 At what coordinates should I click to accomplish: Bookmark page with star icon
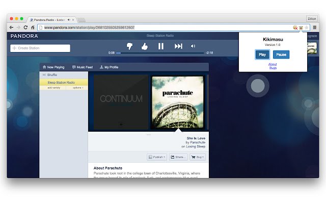pyautogui.click(x=307, y=28)
